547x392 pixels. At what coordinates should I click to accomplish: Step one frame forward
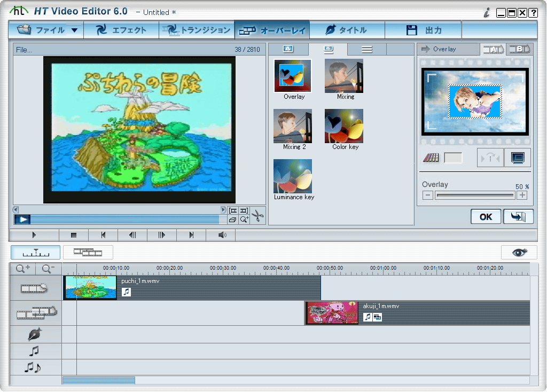tap(162, 235)
